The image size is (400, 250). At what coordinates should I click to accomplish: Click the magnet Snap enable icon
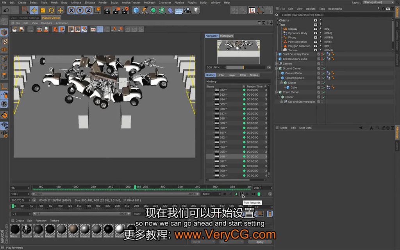tap(4, 115)
